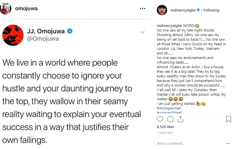Click the verified badge next to JJ. Omojuwa
The image size is (232, 149).
[70, 31]
